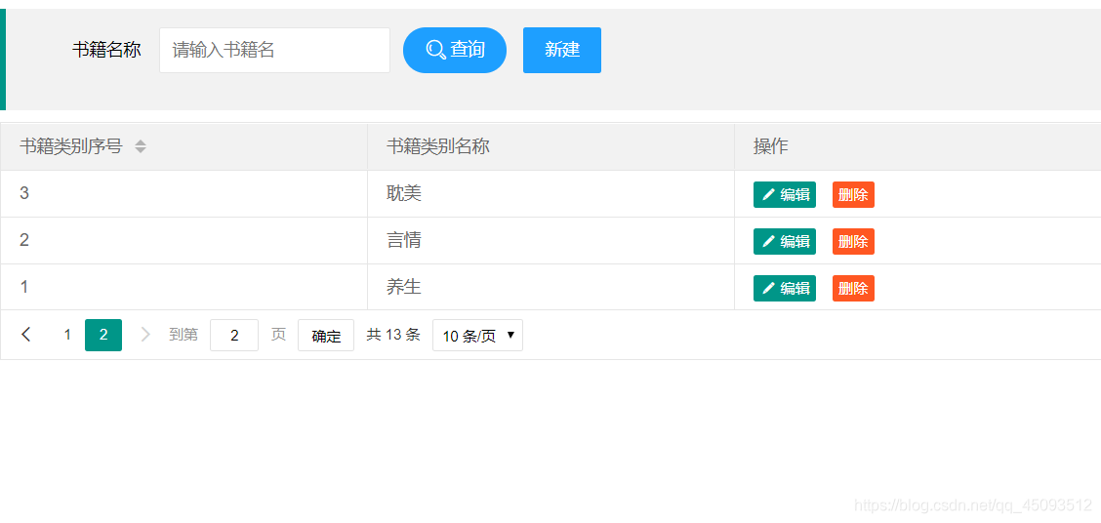The image size is (1101, 523).
Task: Click the 共 13 条 total count text
Action: coord(393,335)
